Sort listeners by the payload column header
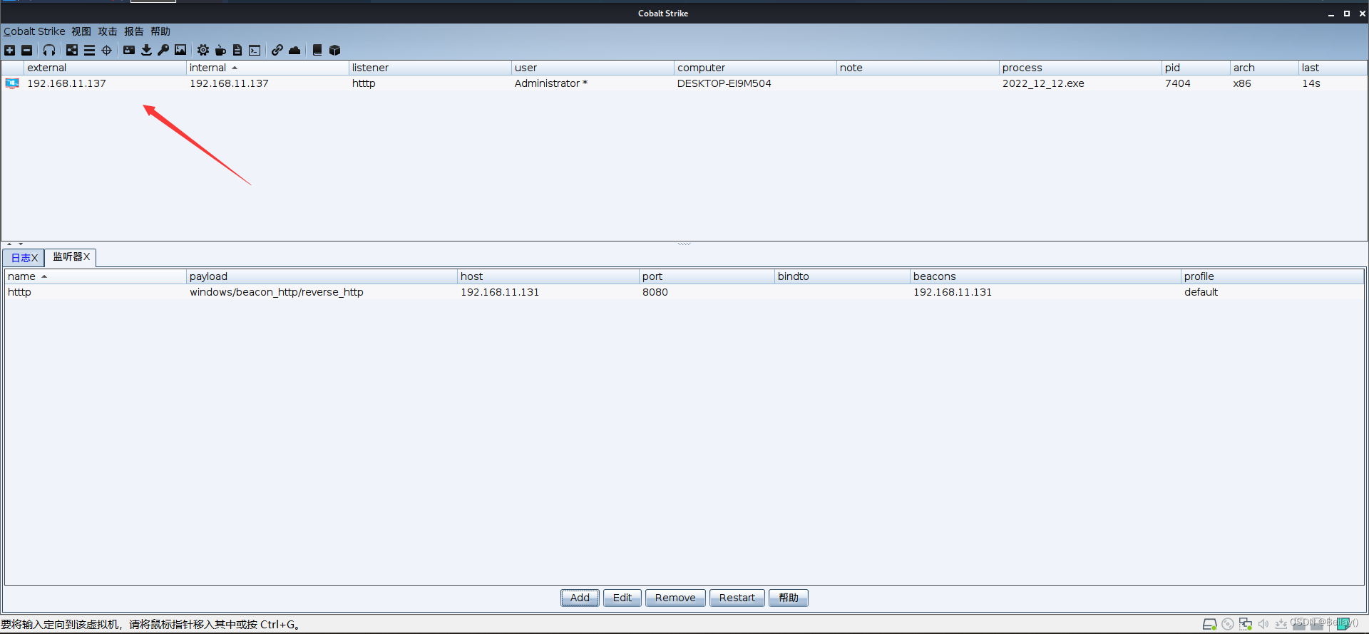Image resolution: width=1369 pixels, height=634 pixels. [x=322, y=276]
